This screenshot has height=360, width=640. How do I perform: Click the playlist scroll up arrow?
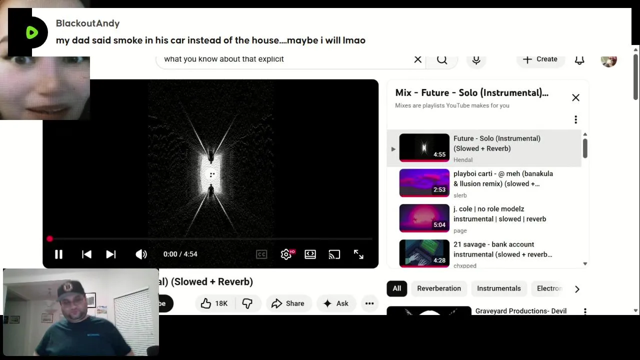click(x=585, y=134)
